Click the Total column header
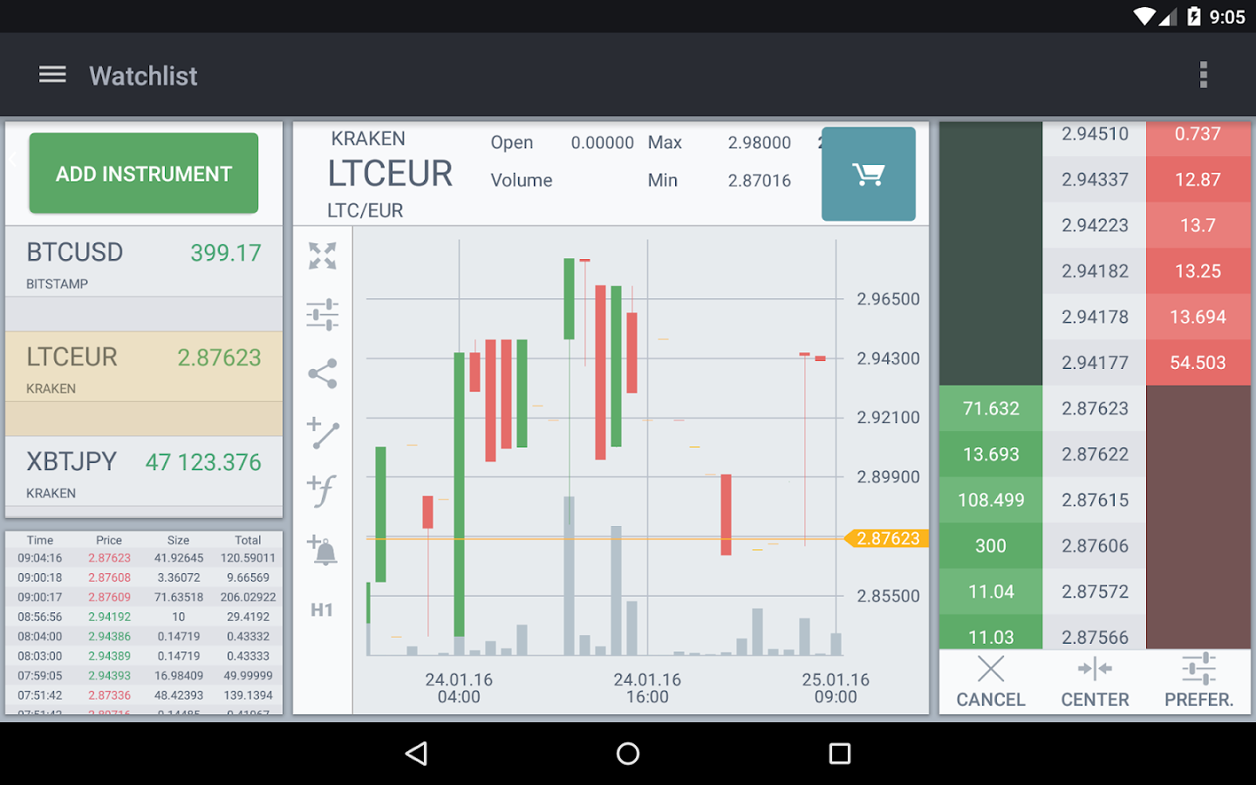Viewport: 1256px width, 785px height. 248,540
